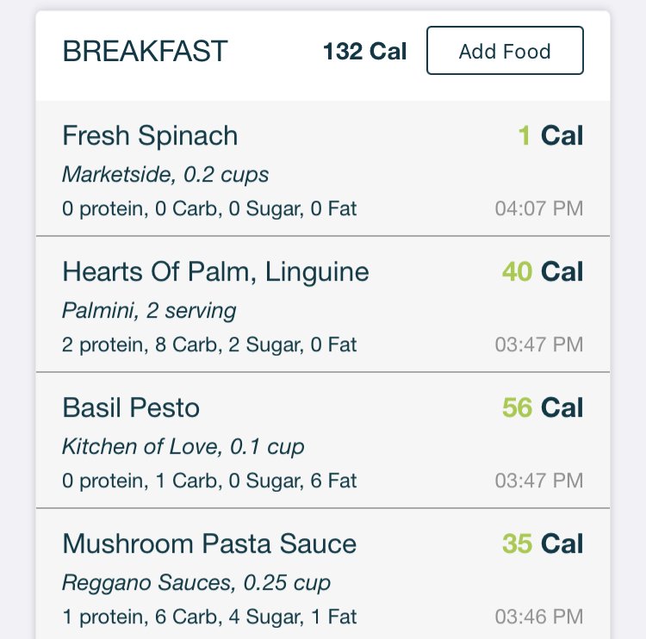Viewport: 646px width, 639px height.
Task: Open the Fresh Spinach entry
Action: coord(323,169)
